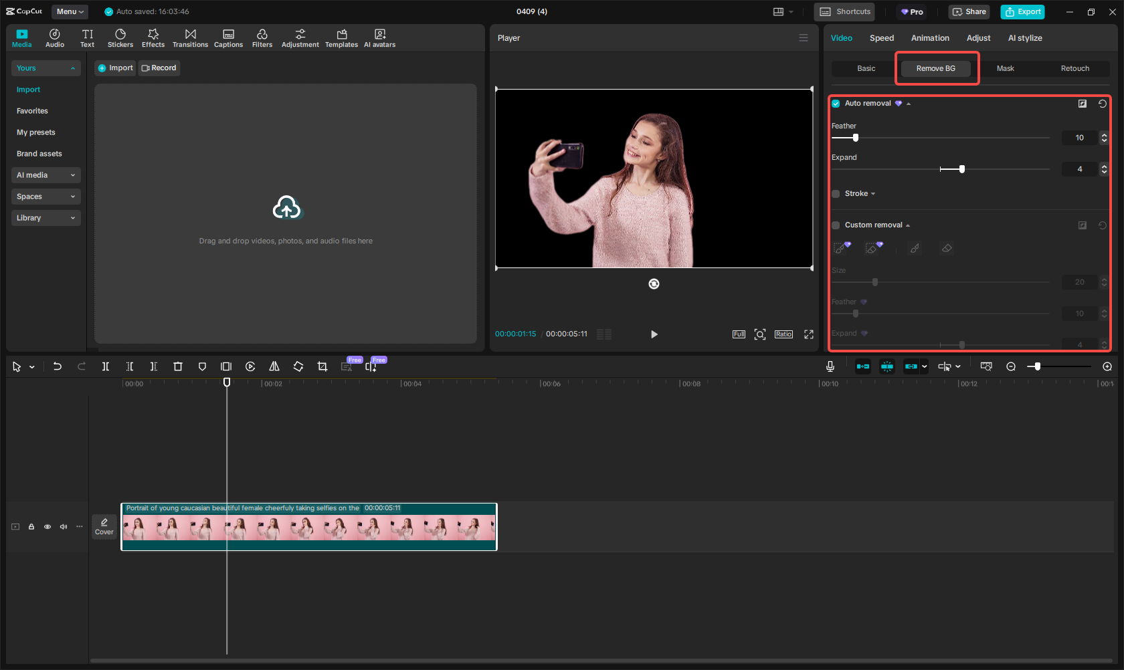This screenshot has width=1124, height=670.
Task: Enable Custom removal
Action: [835, 225]
